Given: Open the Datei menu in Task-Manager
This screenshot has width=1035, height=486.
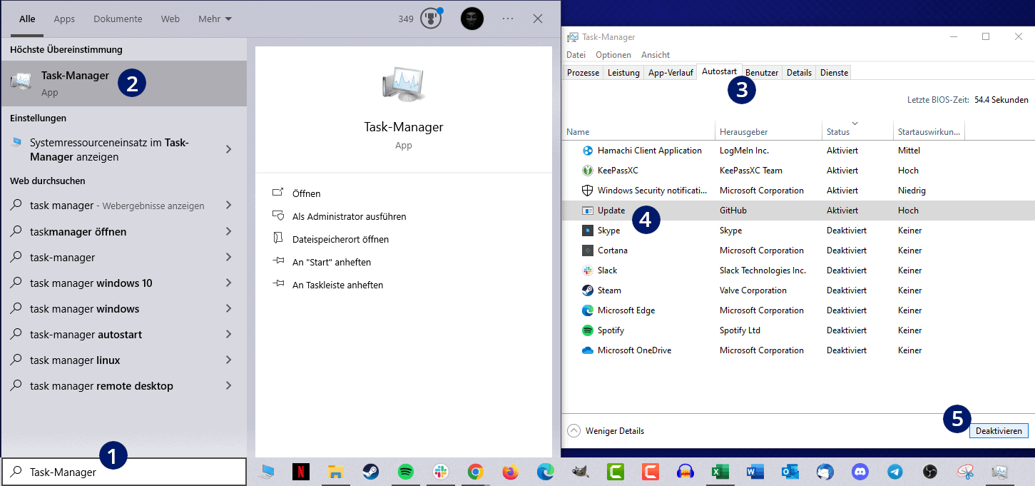Looking at the screenshot, I should 576,55.
